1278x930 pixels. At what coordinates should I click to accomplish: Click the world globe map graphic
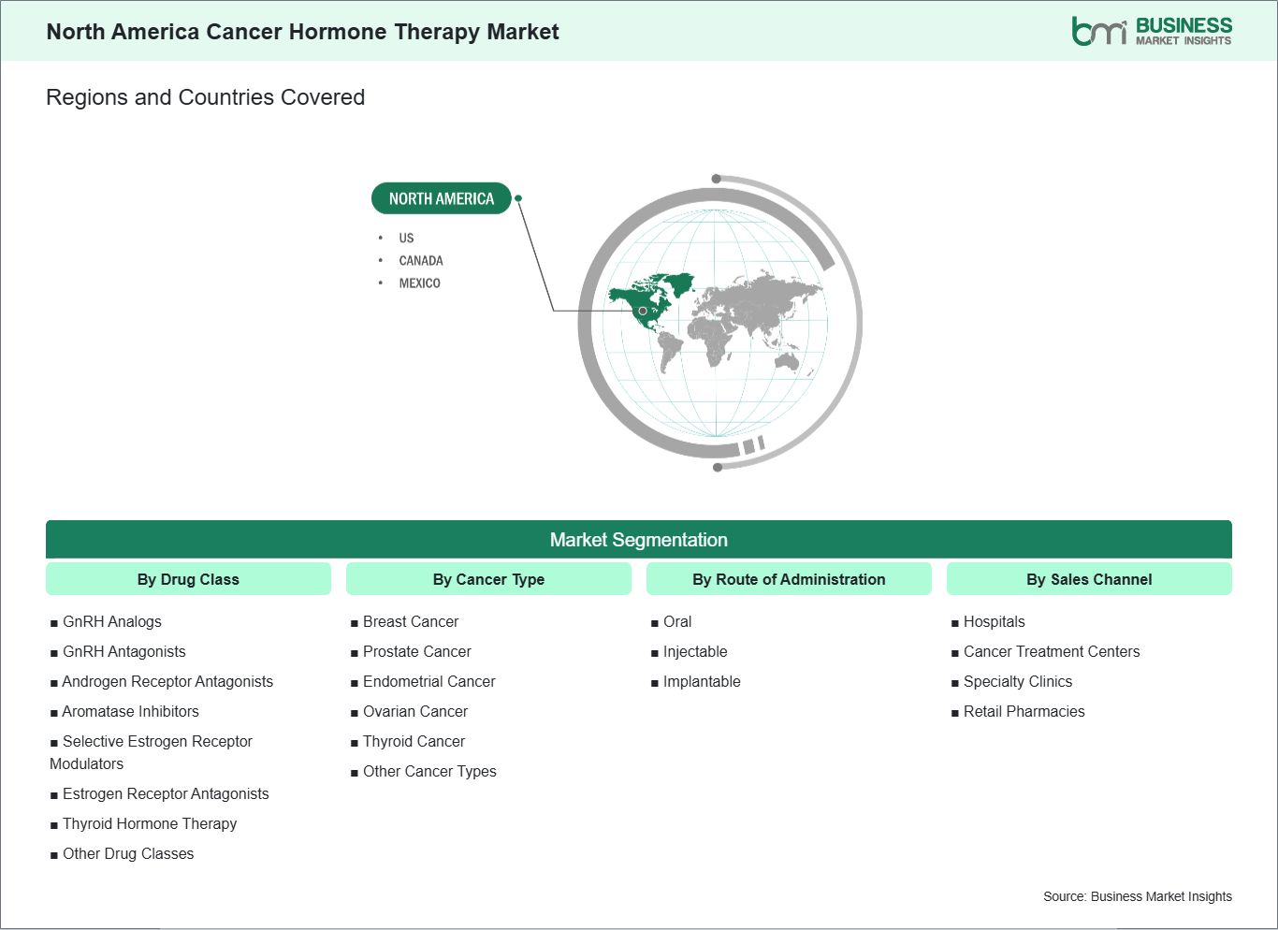(719, 323)
